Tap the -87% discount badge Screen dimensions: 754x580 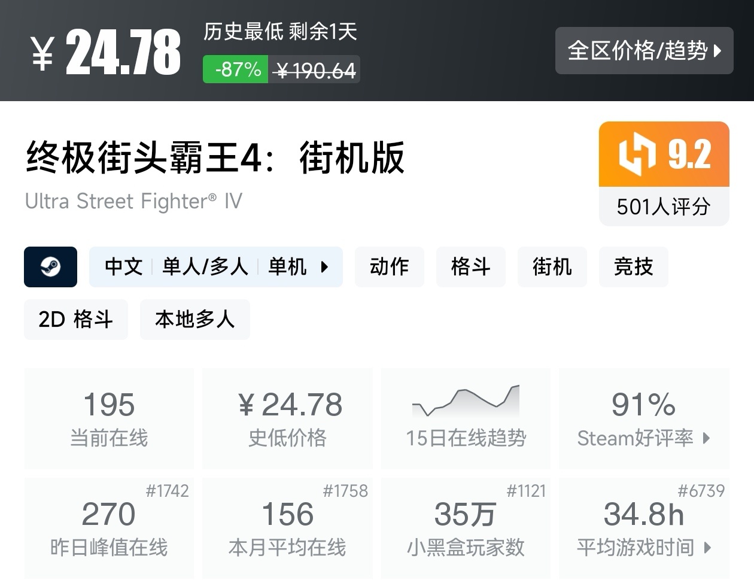(x=235, y=69)
